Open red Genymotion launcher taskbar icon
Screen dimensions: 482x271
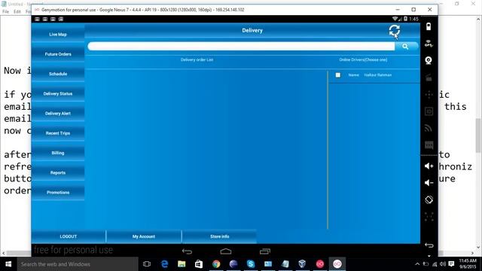(319, 264)
